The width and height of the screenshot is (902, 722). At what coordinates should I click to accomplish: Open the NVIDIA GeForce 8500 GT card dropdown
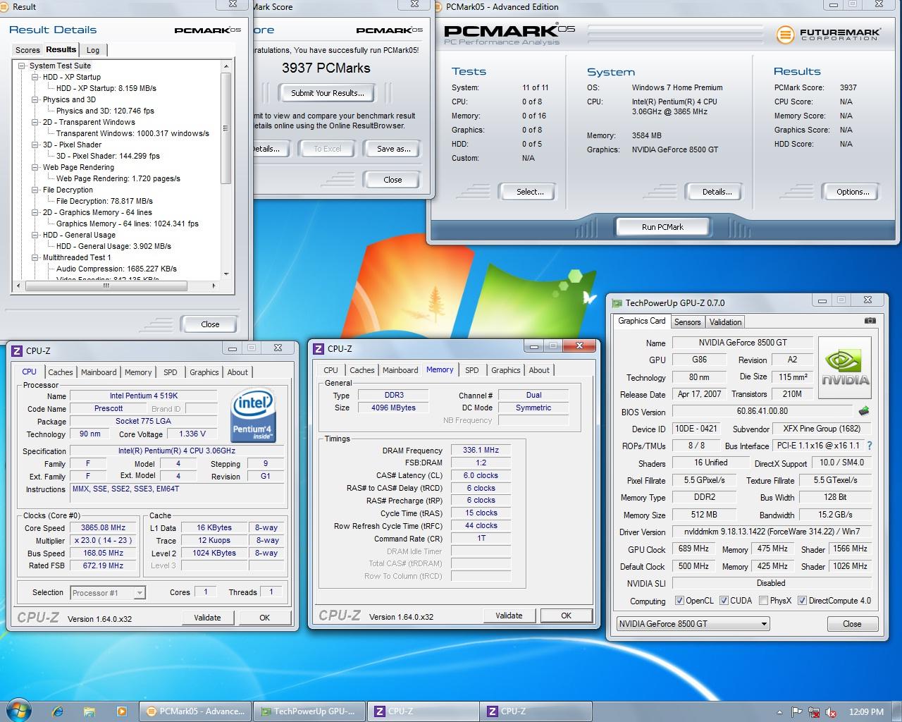tap(693, 624)
